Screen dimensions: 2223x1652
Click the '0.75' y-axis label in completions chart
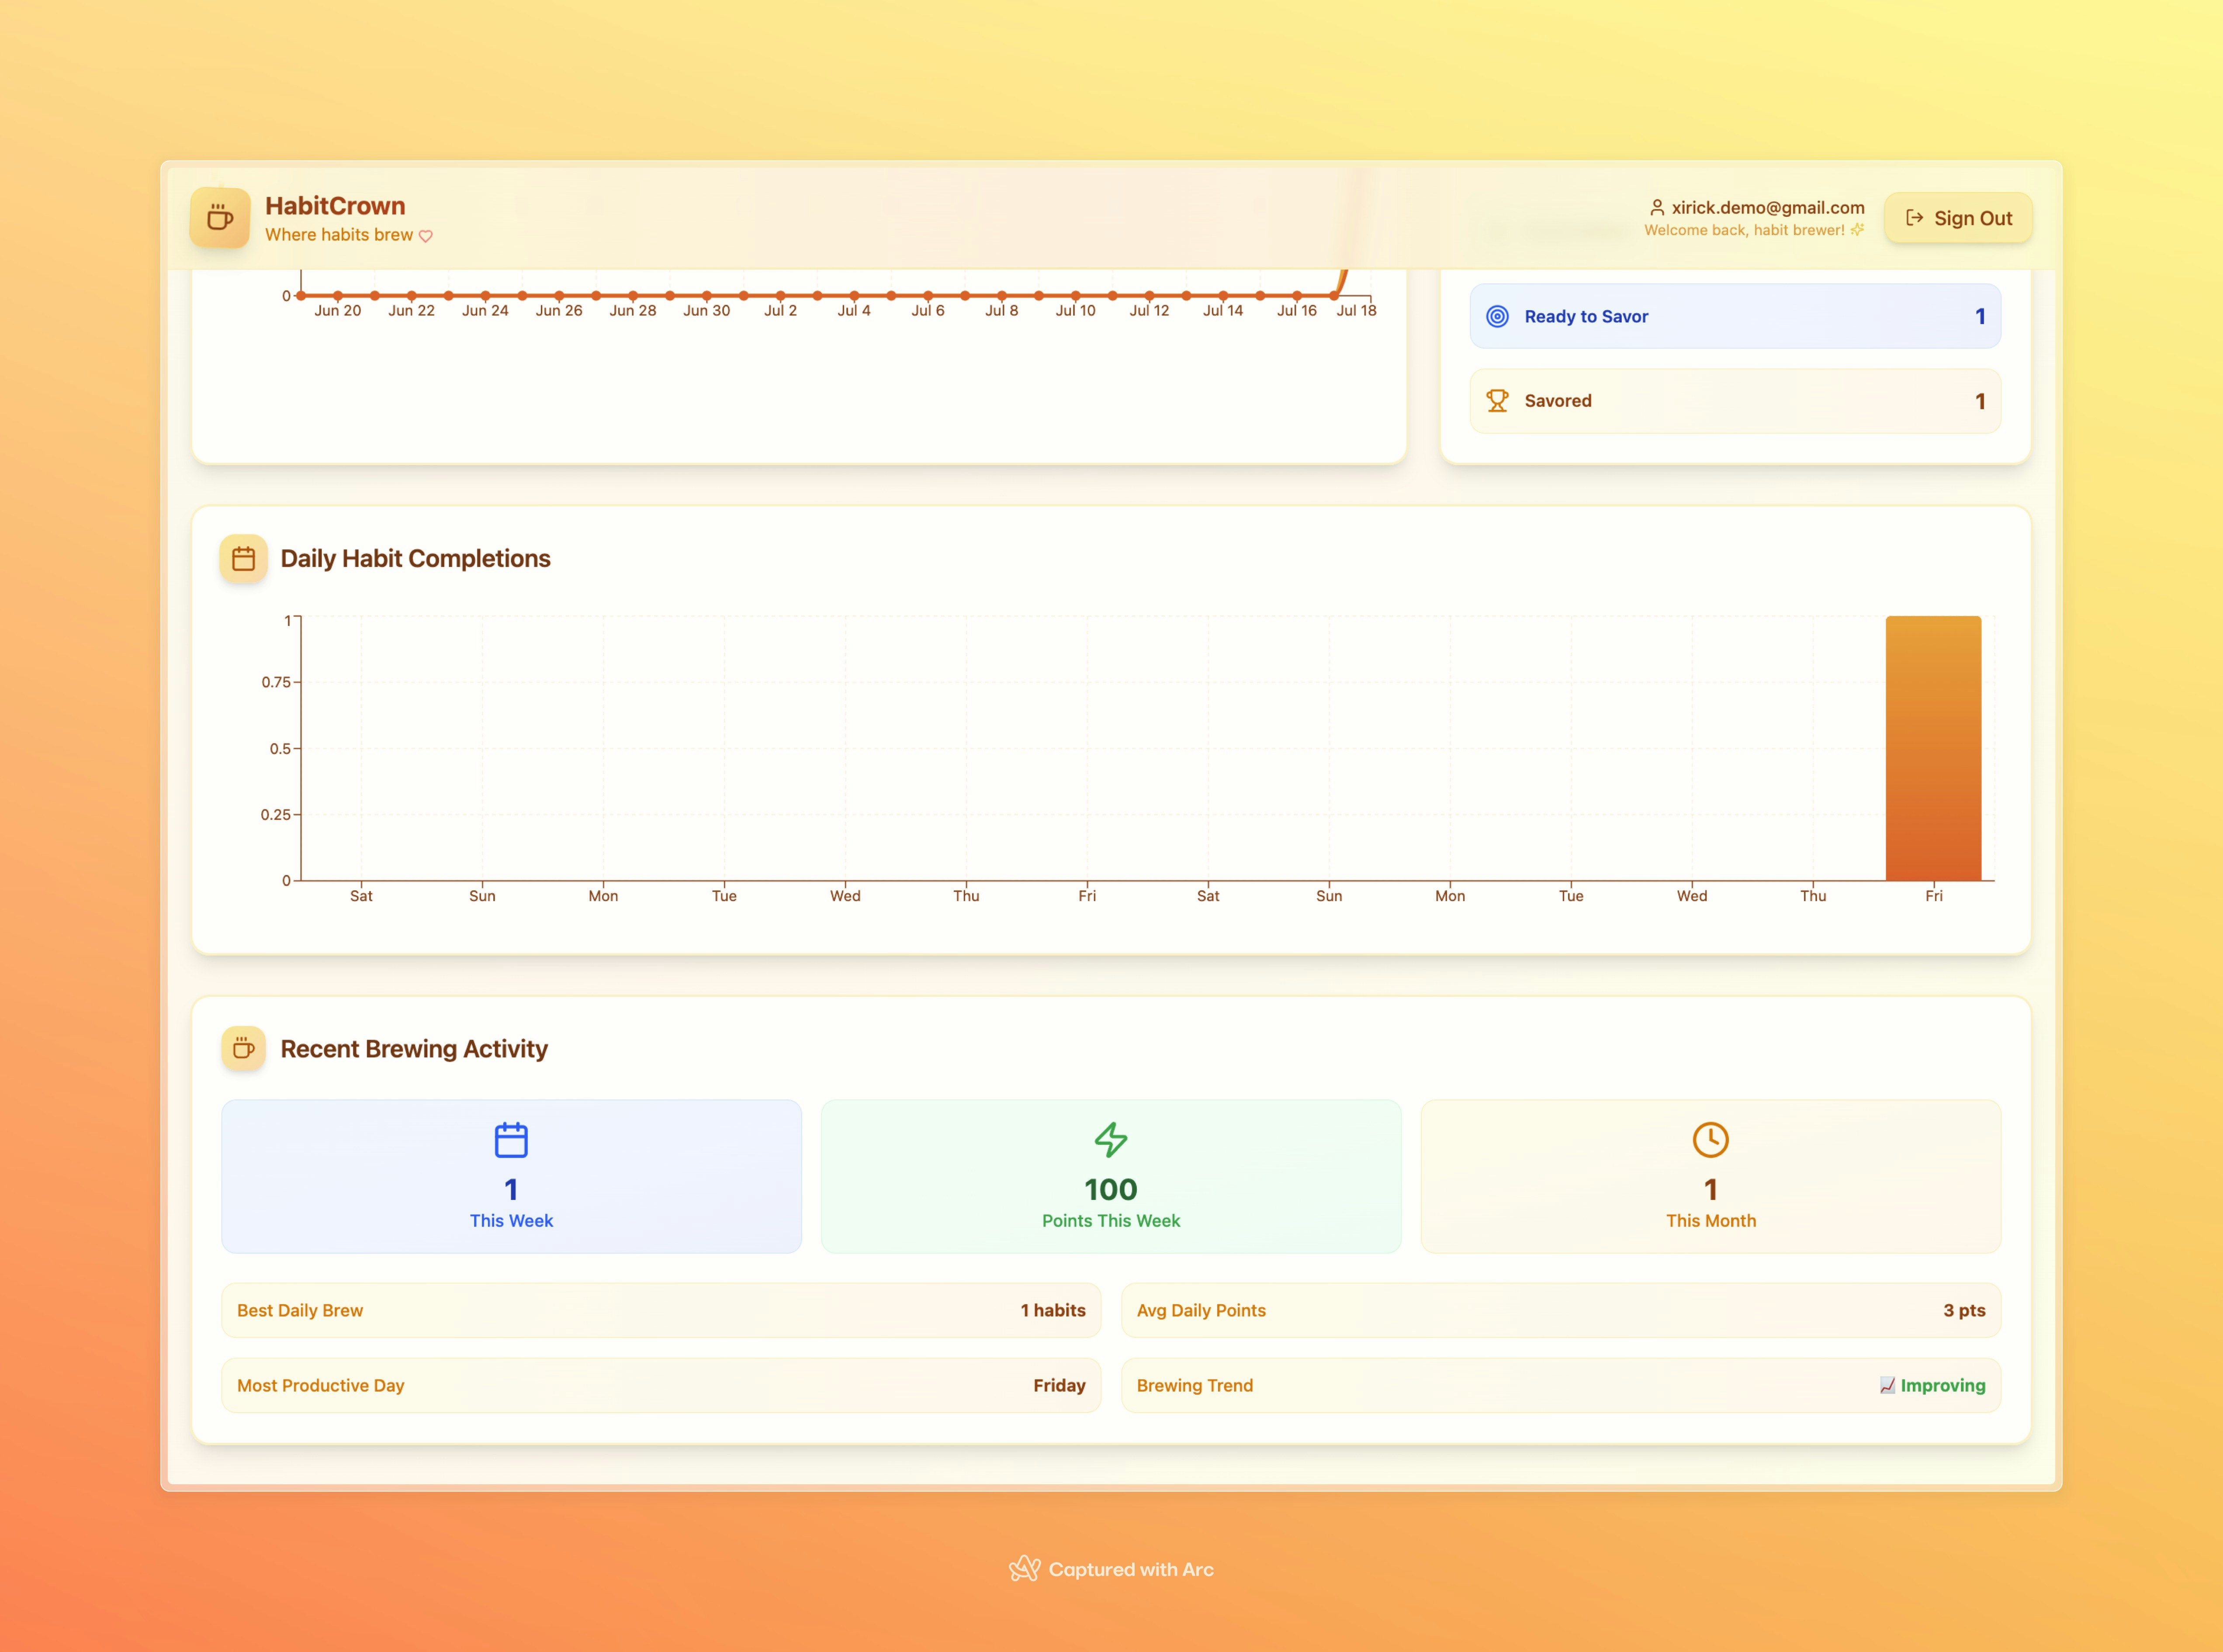coord(276,682)
